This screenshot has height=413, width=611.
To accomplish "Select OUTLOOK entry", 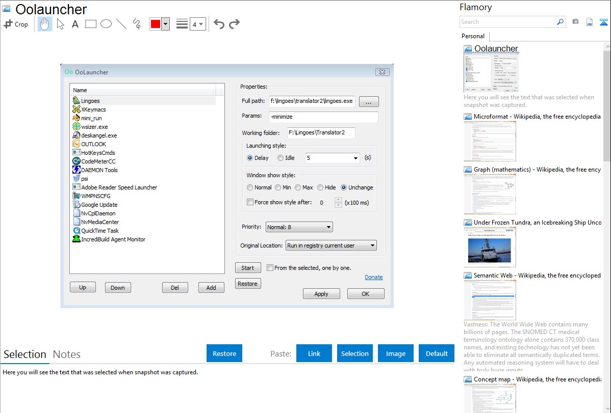I will (89, 144).
